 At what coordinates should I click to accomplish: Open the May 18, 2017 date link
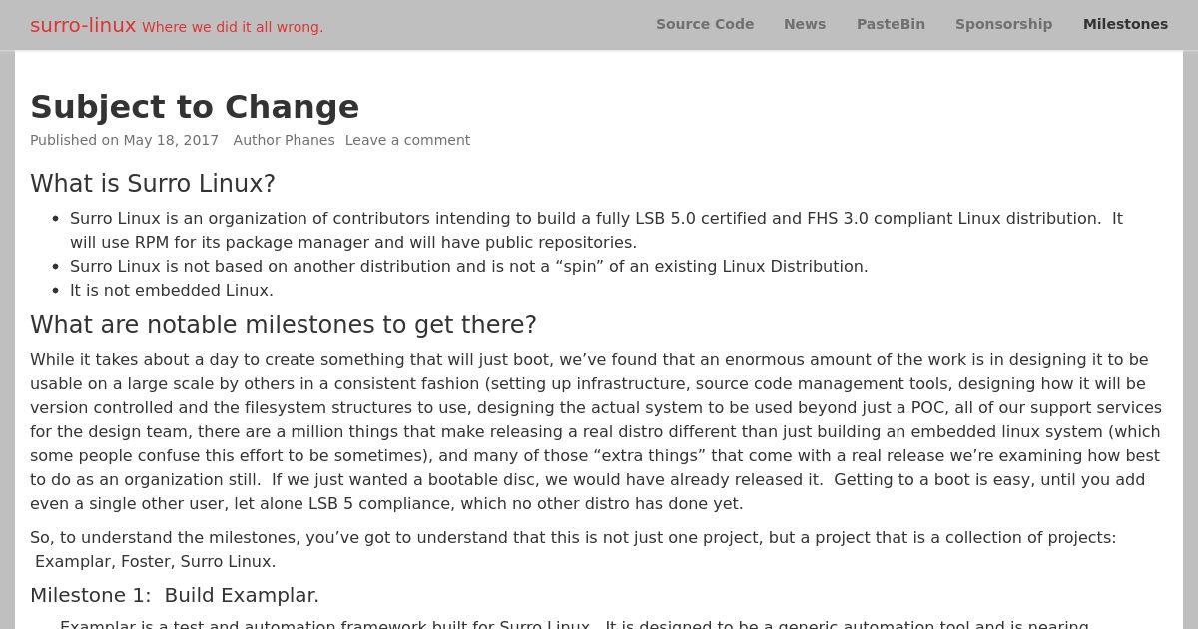[171, 140]
